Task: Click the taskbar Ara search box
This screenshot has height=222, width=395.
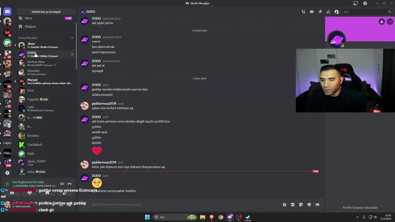Action: point(175,217)
